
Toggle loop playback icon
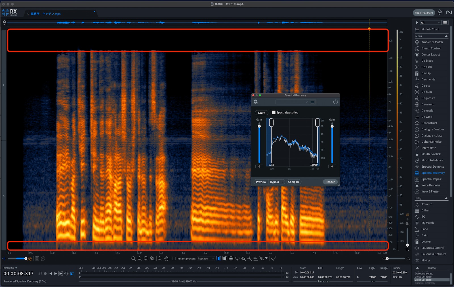click(x=66, y=274)
